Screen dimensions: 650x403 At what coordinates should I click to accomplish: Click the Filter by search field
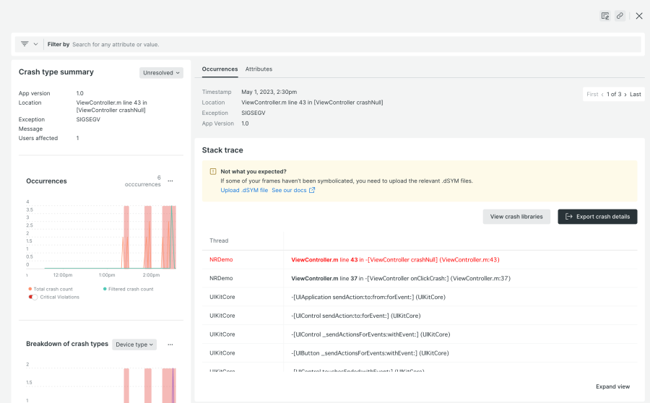point(354,44)
